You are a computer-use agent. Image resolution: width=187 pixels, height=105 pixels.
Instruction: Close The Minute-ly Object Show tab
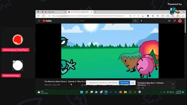(91, 12)
